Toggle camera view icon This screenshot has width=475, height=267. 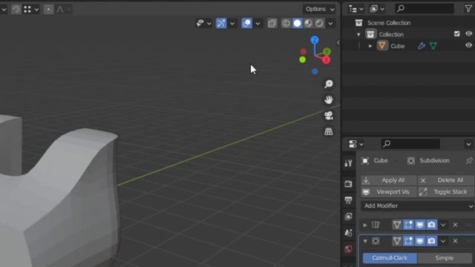328,116
